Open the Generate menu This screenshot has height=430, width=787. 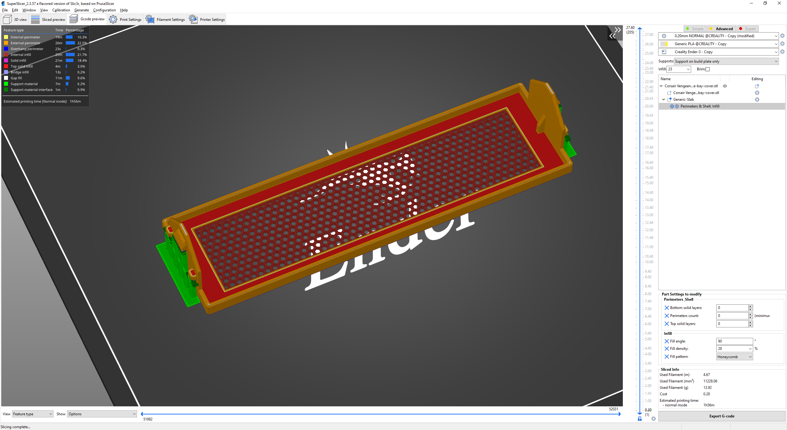[81, 10]
